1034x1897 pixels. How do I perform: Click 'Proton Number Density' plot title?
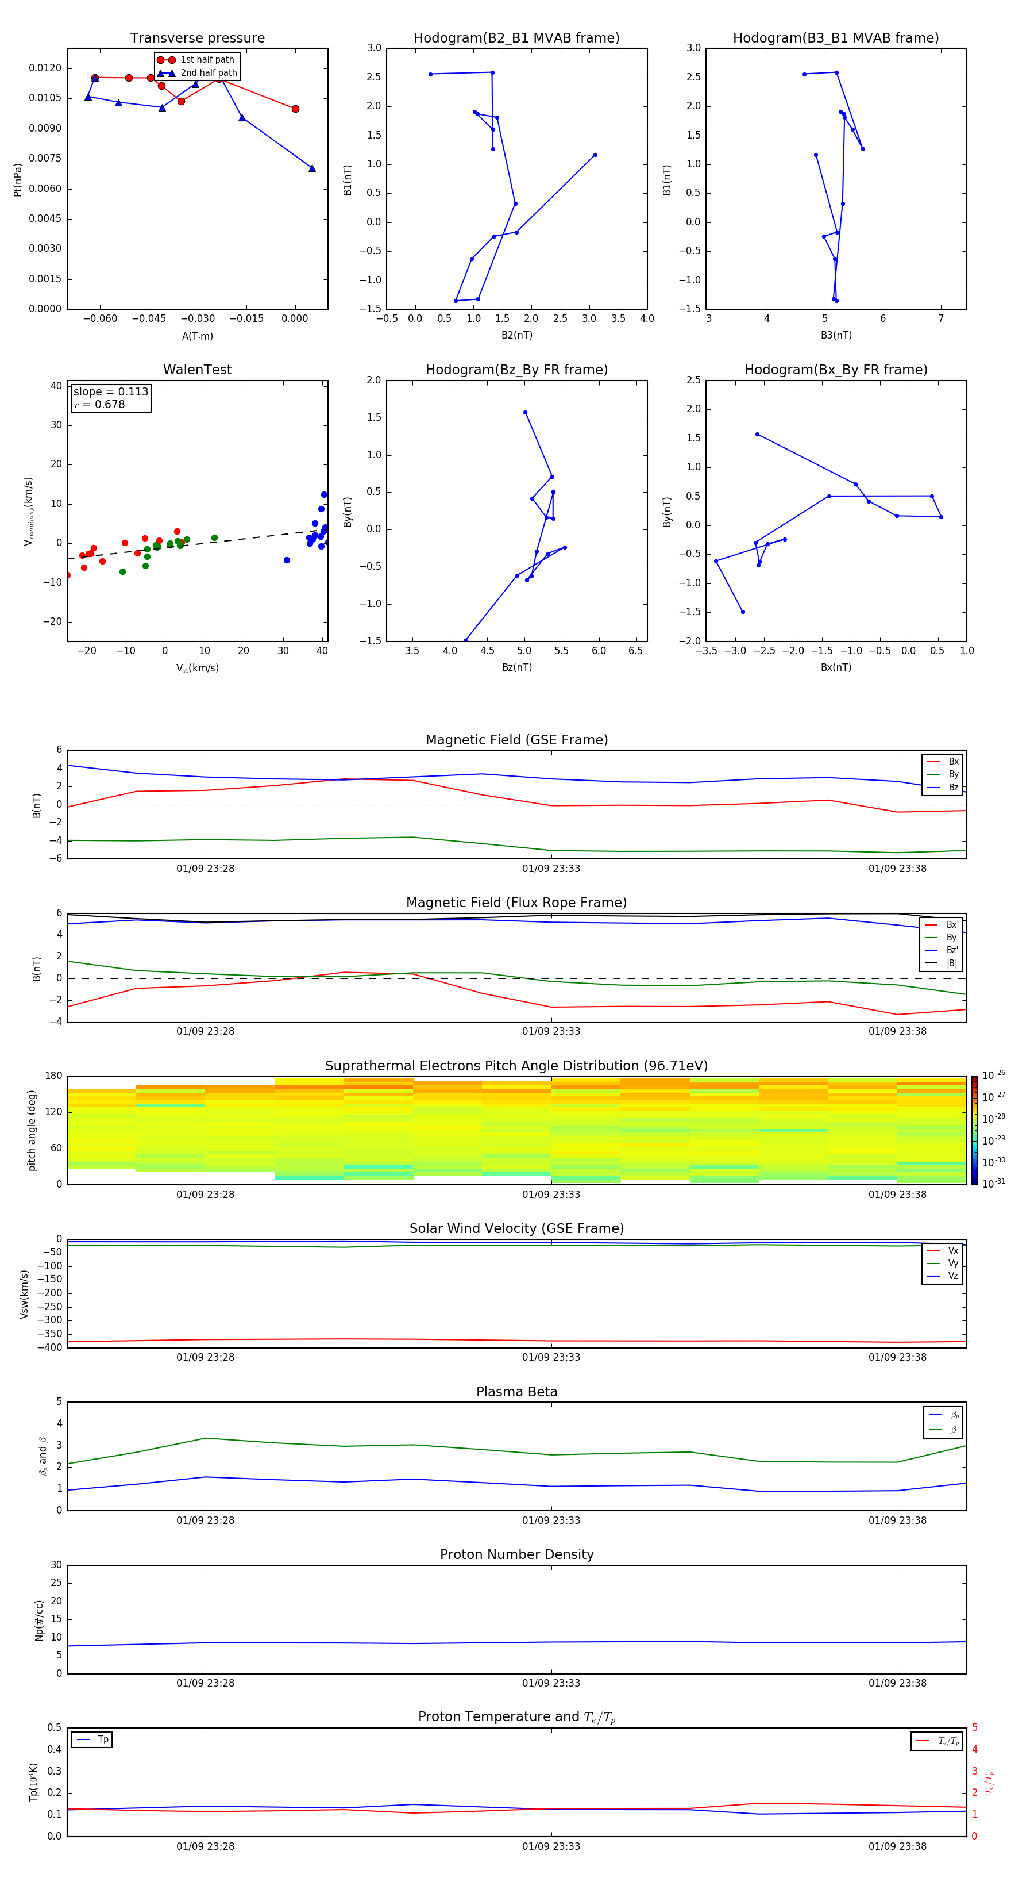click(516, 1556)
